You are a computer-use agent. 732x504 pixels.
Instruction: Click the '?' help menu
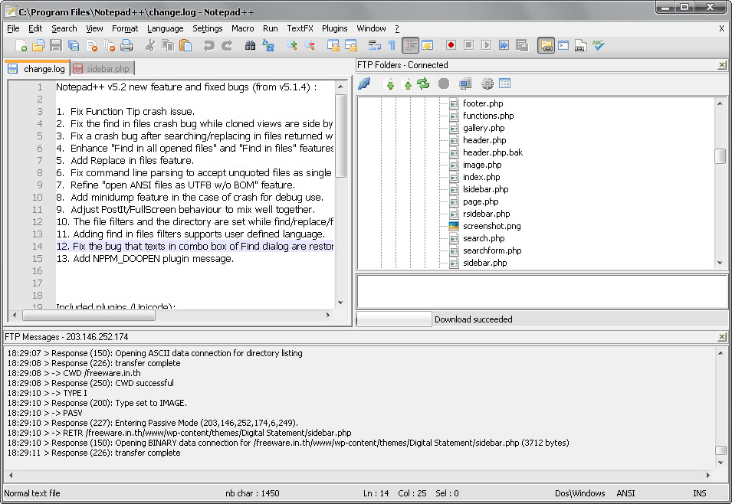tap(397, 28)
